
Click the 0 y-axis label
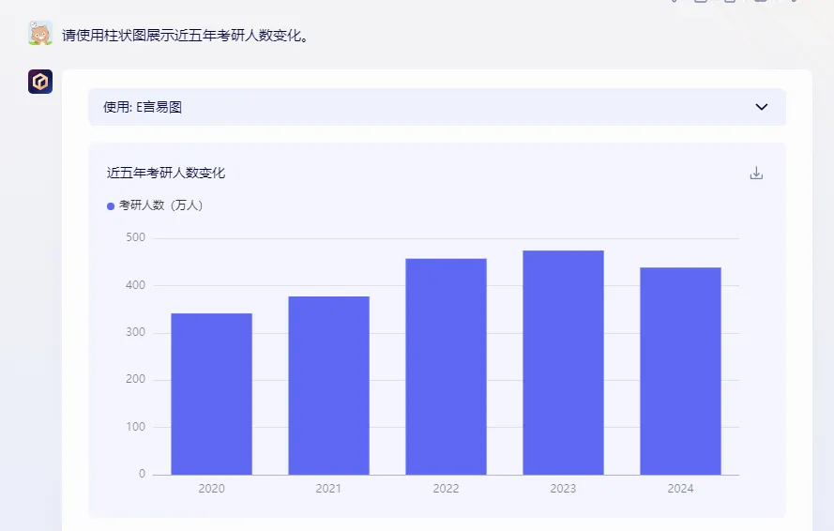click(x=142, y=474)
